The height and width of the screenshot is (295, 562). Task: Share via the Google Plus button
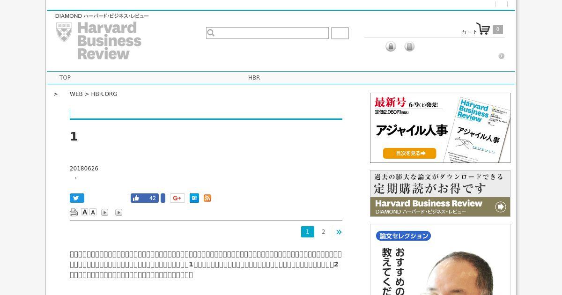[177, 198]
